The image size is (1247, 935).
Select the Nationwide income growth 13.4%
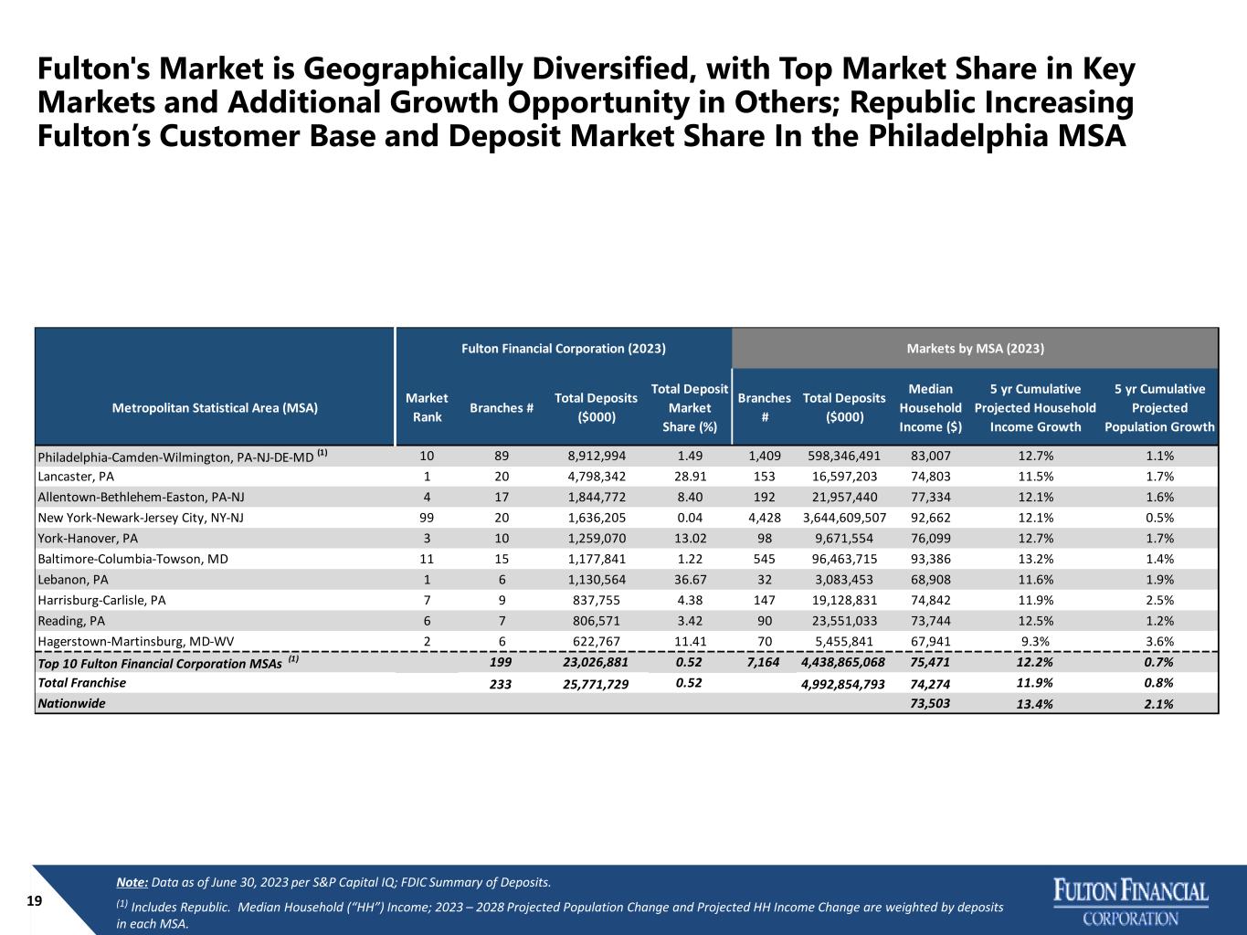[x=1035, y=704]
